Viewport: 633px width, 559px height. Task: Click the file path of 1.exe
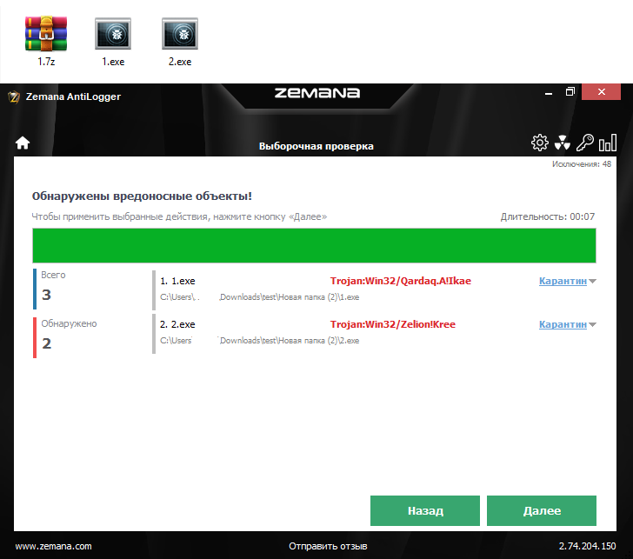pyautogui.click(x=260, y=297)
